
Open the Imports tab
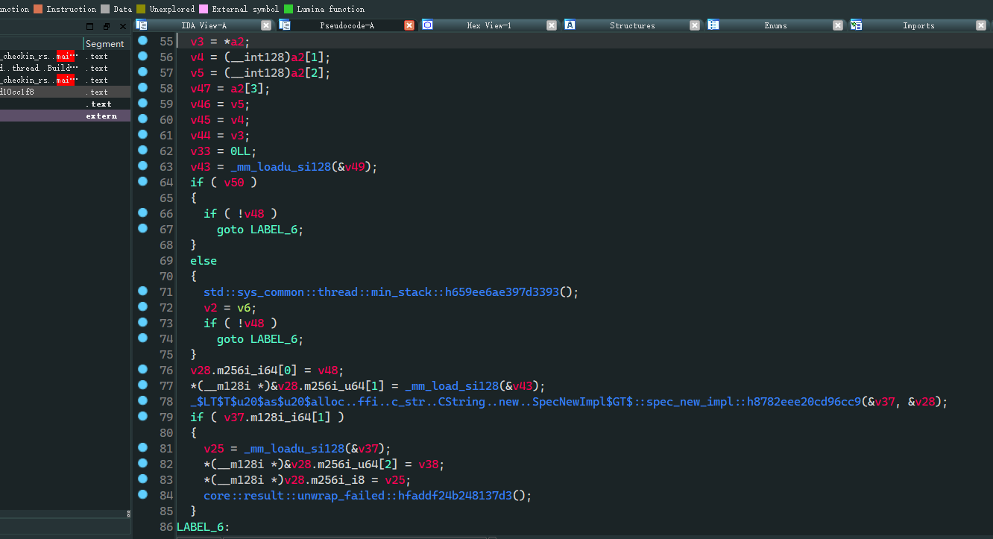click(918, 25)
